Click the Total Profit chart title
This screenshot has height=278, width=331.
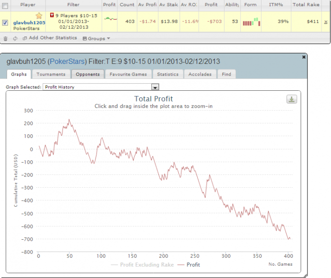pyautogui.click(x=154, y=99)
